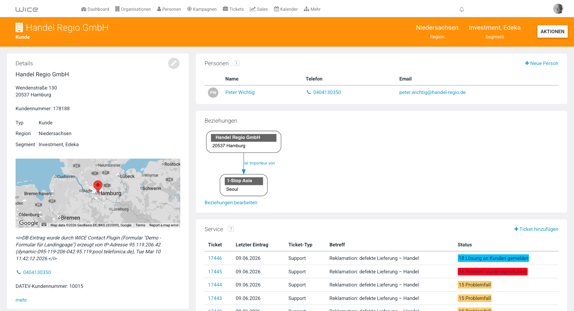Click the 'Status' column header

[465, 245]
